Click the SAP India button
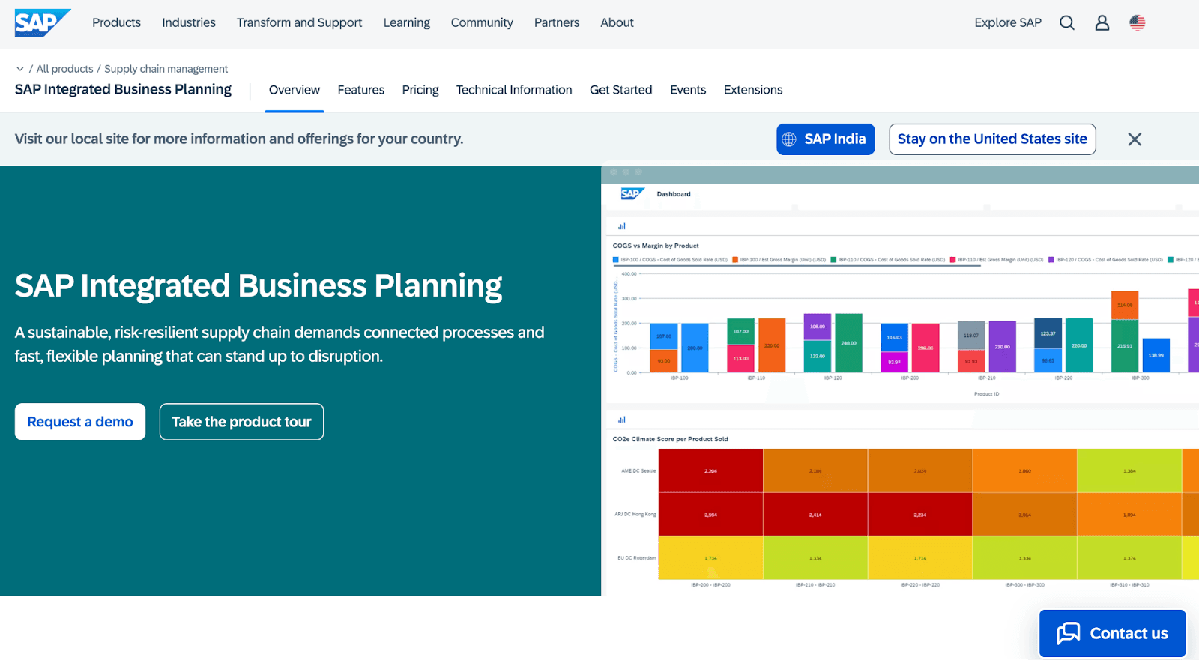This screenshot has height=660, width=1199. click(826, 139)
